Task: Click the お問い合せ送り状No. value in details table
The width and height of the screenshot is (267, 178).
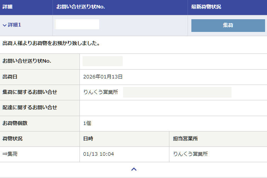Action: point(102,61)
